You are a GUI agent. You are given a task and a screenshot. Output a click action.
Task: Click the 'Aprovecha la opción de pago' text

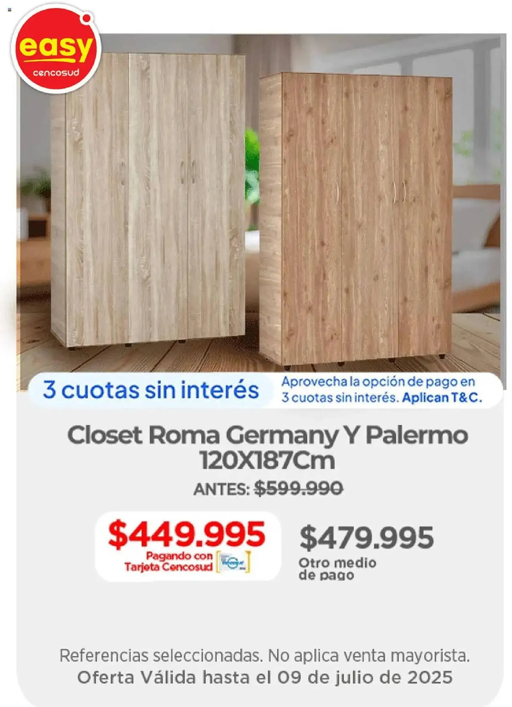click(x=378, y=382)
